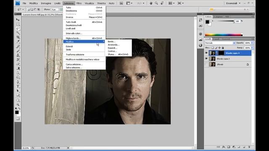
Task: Toggle lock image pixels in the Layers panel
Action: tap(216, 48)
